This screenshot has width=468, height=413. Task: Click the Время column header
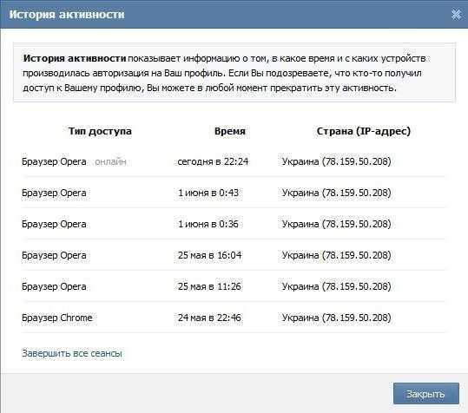click(230, 131)
